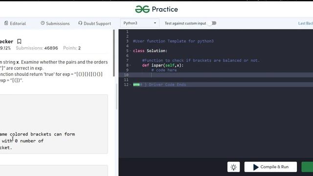Collapse code fold arrow at line 5
The width and height of the screenshot is (313, 176).
[x=131, y=51]
